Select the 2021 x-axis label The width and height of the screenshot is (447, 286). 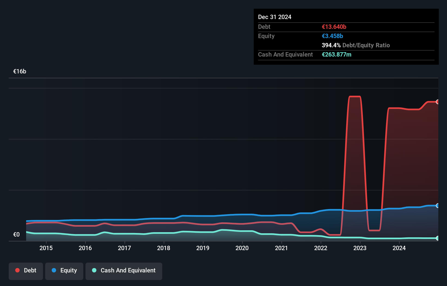coord(281,248)
